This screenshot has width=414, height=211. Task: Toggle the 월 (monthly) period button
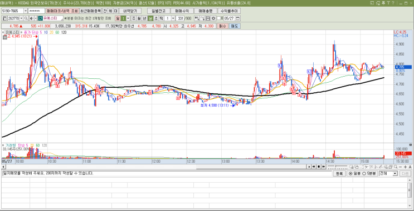[139, 18]
